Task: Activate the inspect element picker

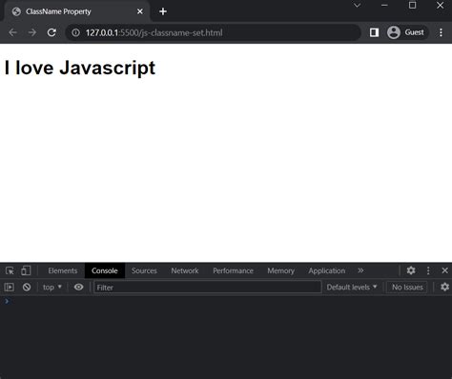Action: click(10, 270)
